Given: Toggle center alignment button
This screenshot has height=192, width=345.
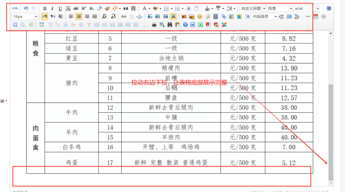Looking at the screenshot, I should pos(79,16).
